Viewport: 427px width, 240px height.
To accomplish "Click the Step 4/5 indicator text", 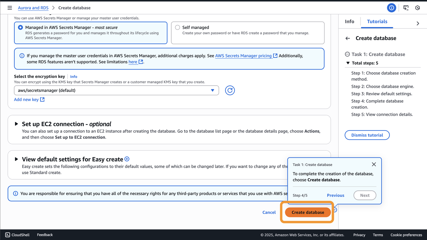I will click(x=300, y=195).
